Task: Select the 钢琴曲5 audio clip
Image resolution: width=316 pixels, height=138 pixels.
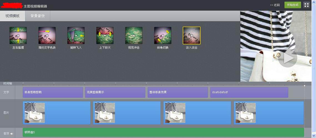Action: click(163, 132)
